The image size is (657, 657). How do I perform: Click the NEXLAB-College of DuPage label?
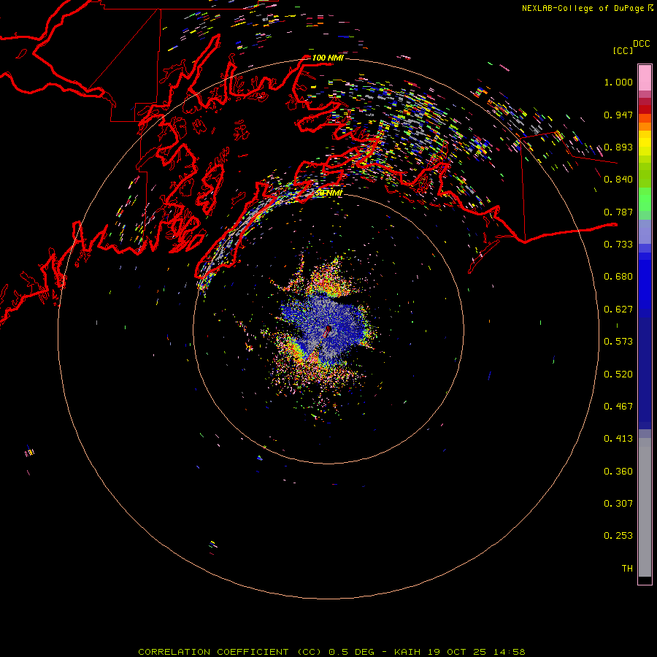click(x=583, y=8)
